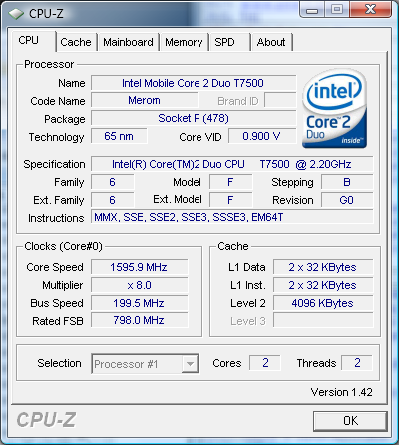The height and width of the screenshot is (445, 399).
Task: Click the Core VID value '0.900 V'
Action: click(262, 136)
